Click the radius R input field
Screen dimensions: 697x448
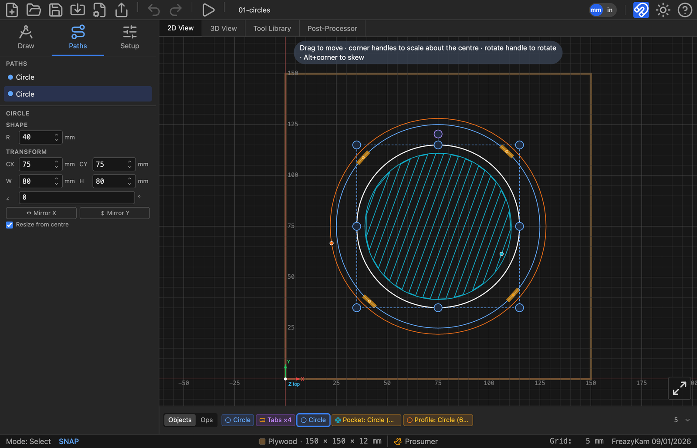pyautogui.click(x=41, y=137)
